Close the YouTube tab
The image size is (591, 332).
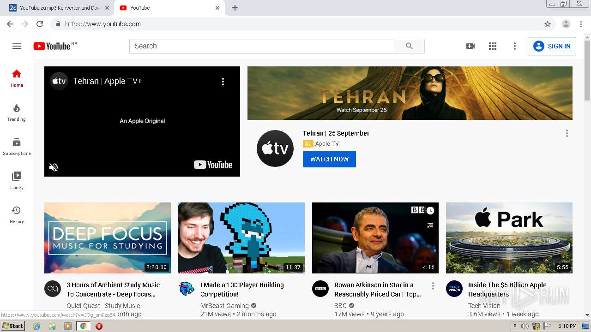[217, 8]
